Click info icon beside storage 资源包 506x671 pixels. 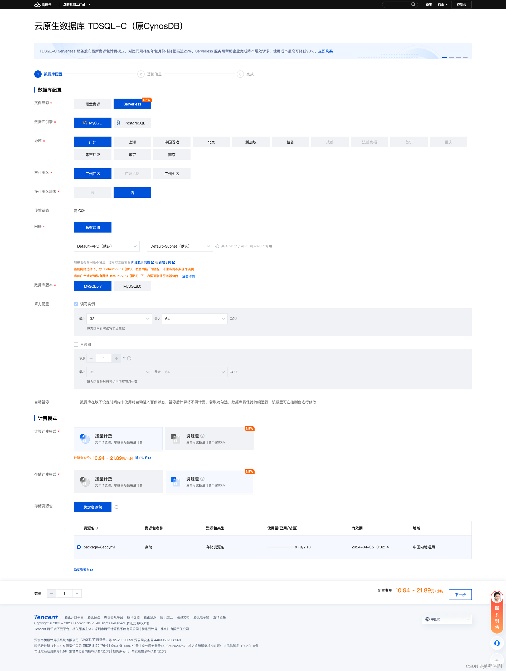point(202,479)
